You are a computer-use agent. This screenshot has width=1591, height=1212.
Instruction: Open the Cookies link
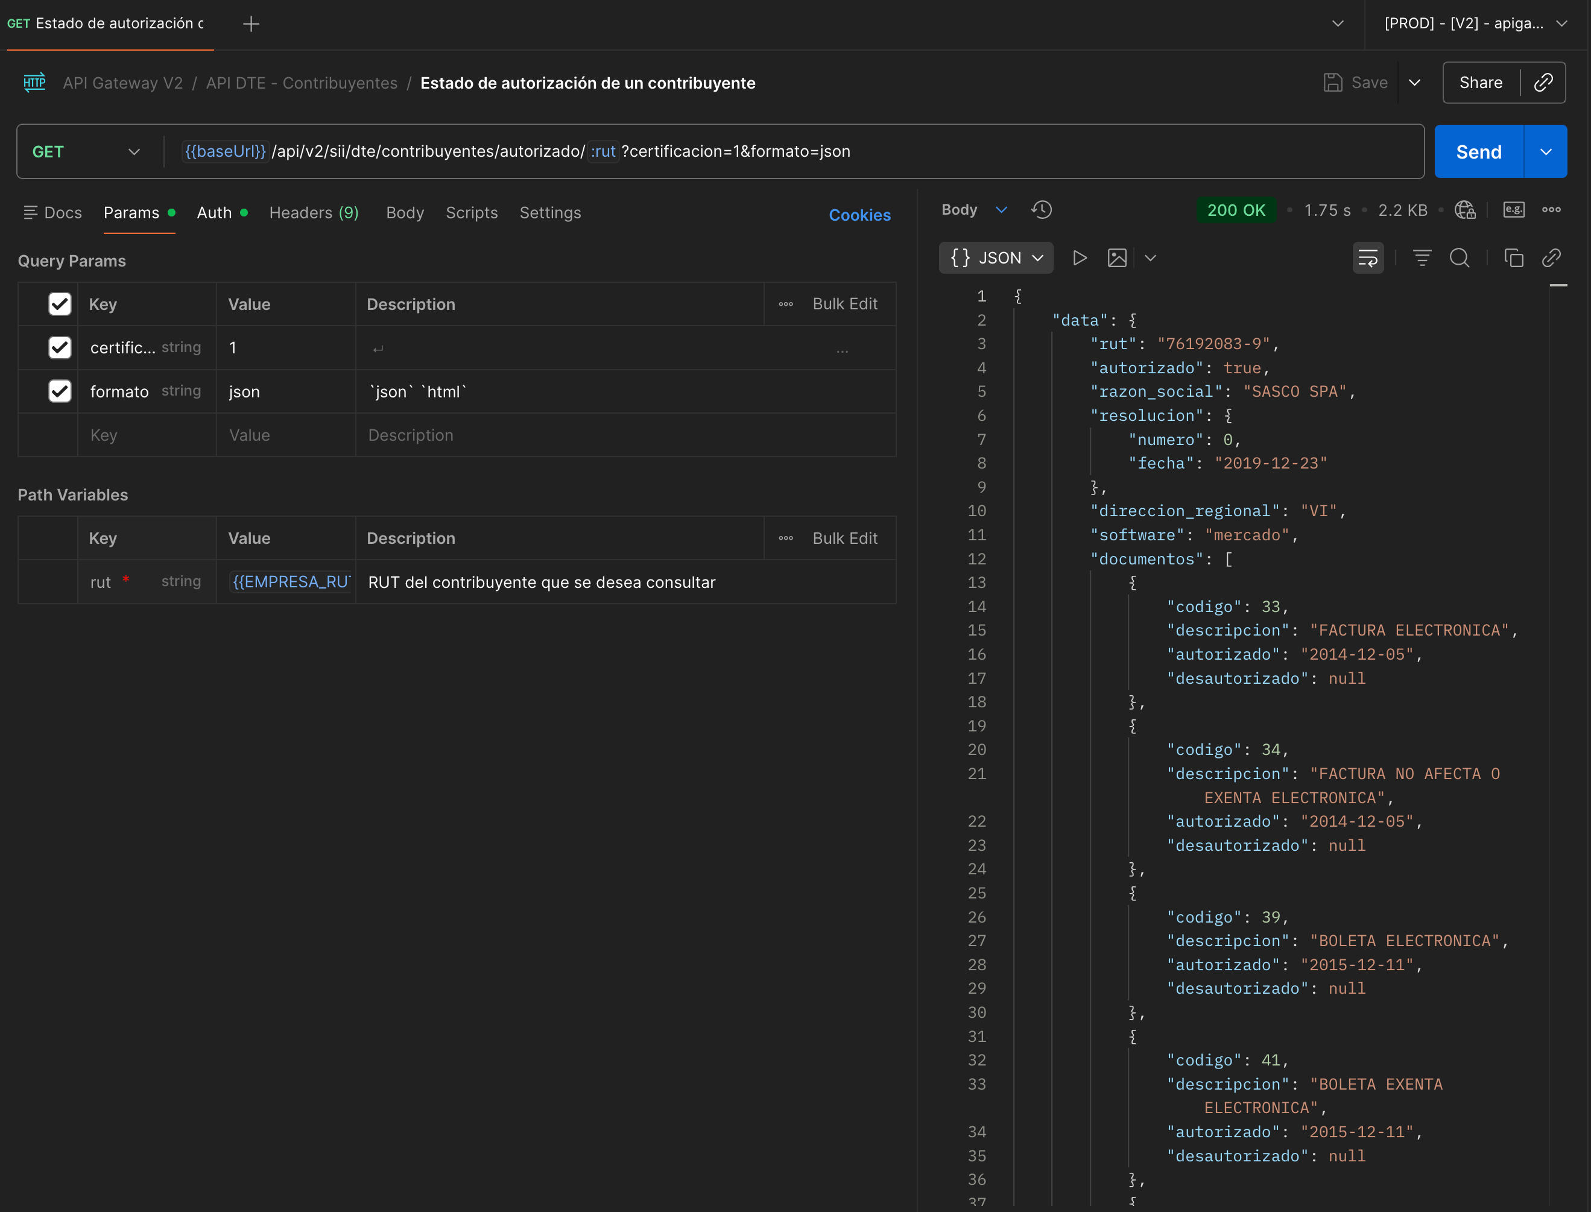pyautogui.click(x=859, y=215)
